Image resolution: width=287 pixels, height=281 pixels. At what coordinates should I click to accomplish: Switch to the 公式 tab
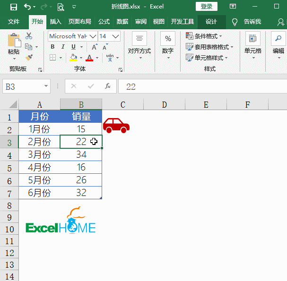pos(104,22)
